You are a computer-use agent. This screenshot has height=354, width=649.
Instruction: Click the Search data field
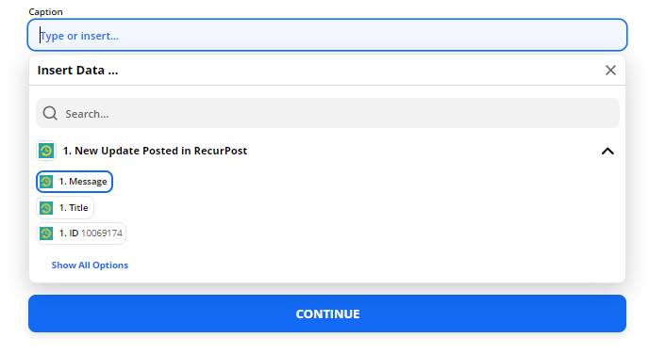point(327,113)
